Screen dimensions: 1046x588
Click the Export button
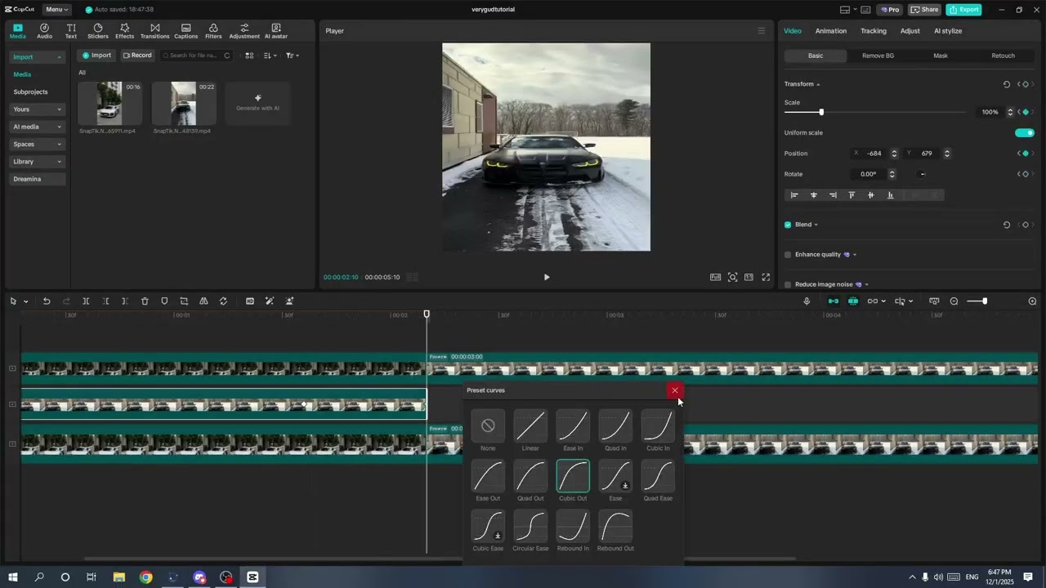pos(963,10)
